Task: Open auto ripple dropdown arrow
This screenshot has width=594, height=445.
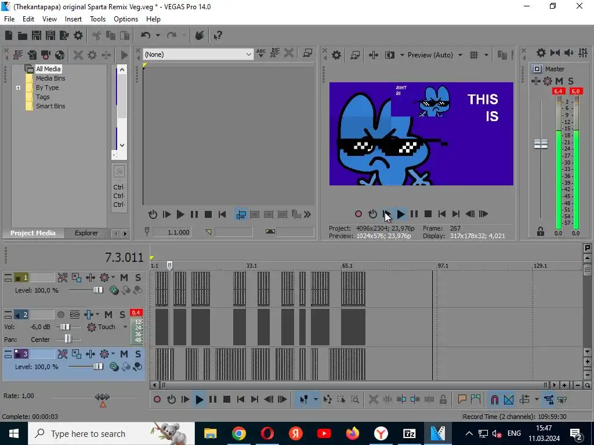Action: [537, 399]
